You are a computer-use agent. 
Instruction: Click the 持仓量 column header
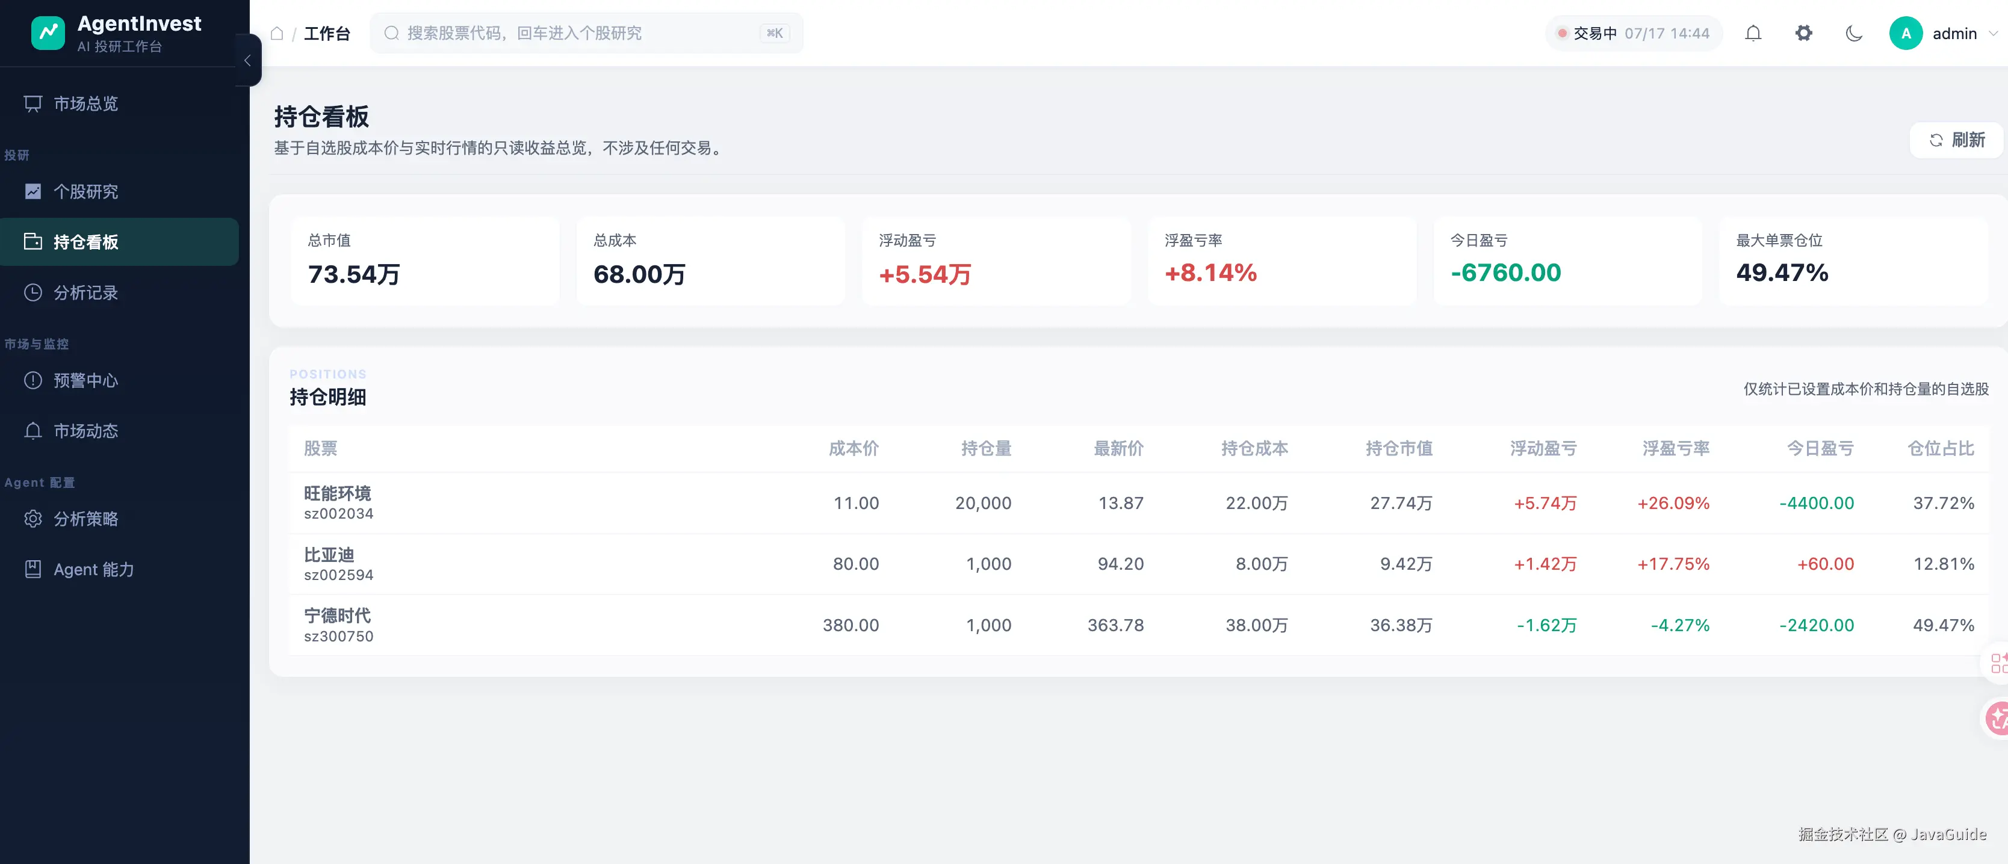coord(986,449)
